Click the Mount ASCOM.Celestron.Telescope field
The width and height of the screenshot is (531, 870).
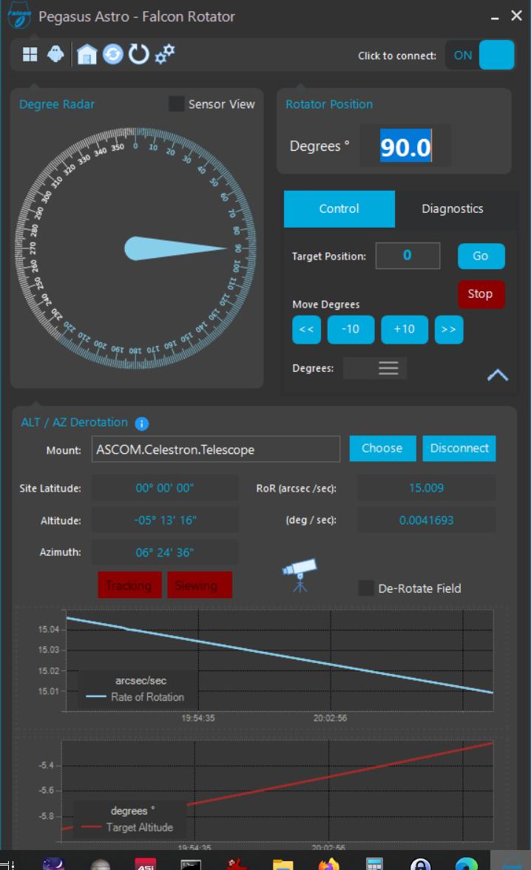[x=216, y=449]
